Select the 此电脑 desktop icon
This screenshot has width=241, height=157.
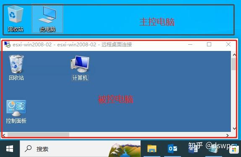[47, 19]
